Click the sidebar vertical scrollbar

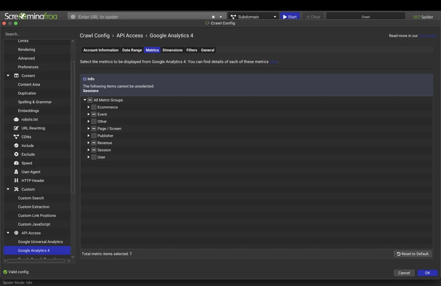(x=73, y=127)
